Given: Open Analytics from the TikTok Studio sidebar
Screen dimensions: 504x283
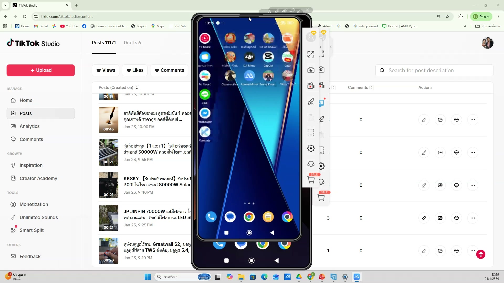Looking at the screenshot, I should [x=30, y=126].
